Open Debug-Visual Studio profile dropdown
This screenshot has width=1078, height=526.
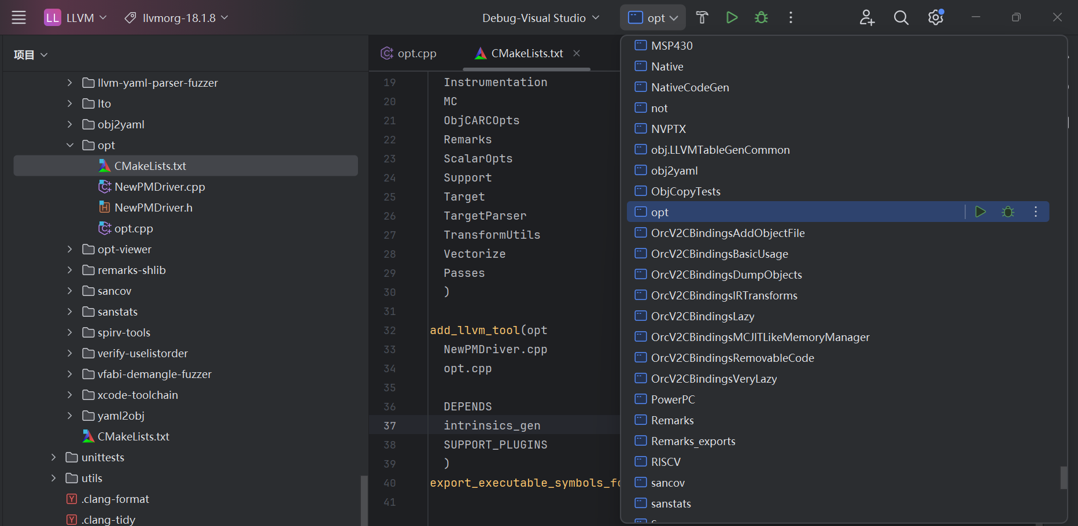pos(541,18)
